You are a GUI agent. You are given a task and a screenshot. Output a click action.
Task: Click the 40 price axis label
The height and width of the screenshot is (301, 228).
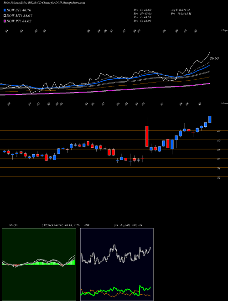(218, 140)
